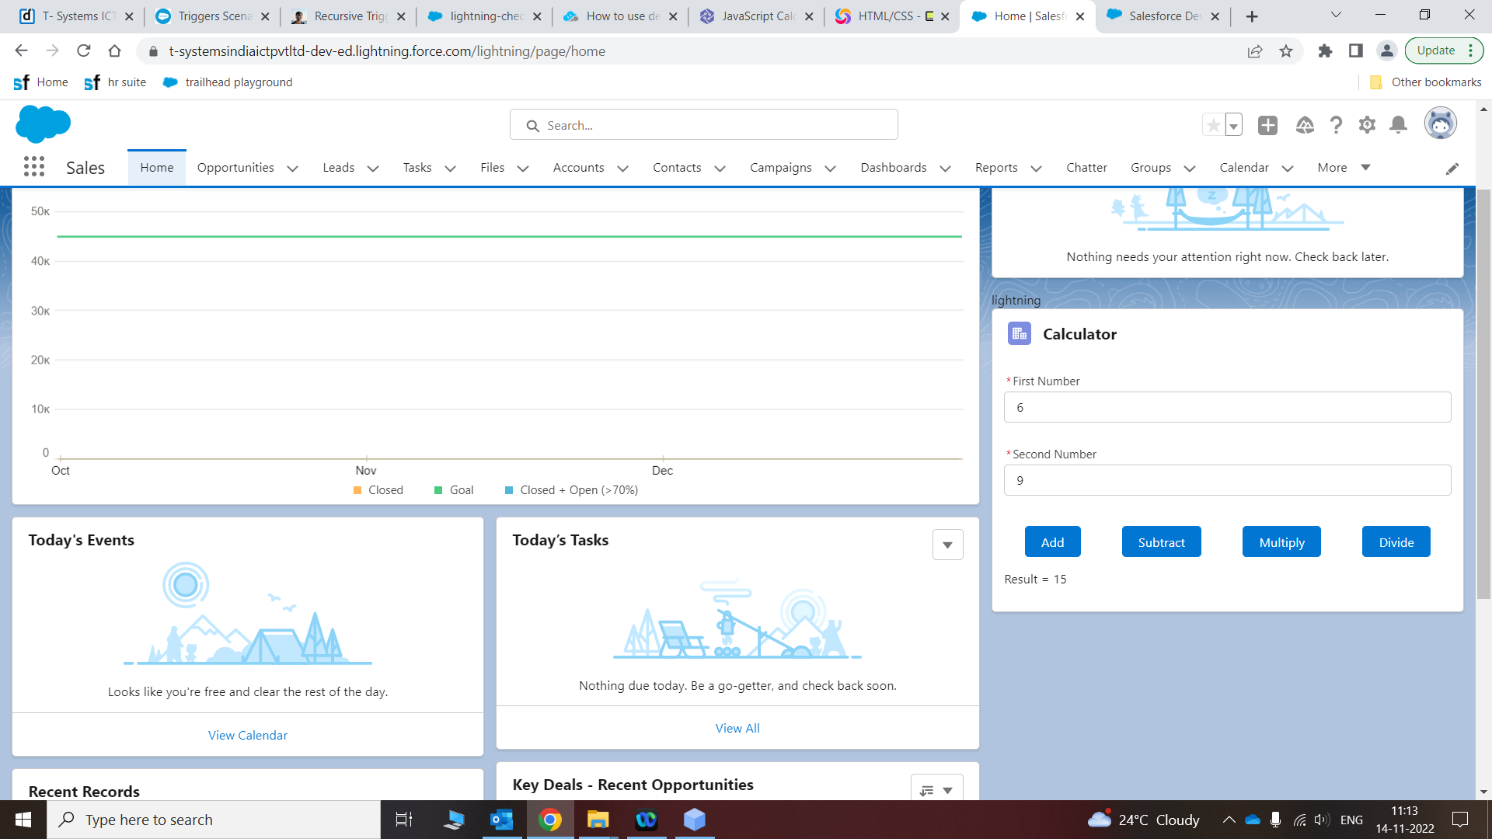The image size is (1492, 839).
Task: Switch to the Chatter tab
Action: (1086, 168)
